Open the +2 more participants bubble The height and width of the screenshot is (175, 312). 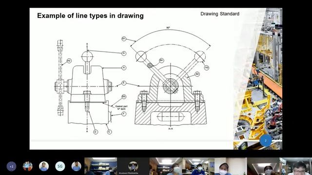pyautogui.click(x=11, y=166)
